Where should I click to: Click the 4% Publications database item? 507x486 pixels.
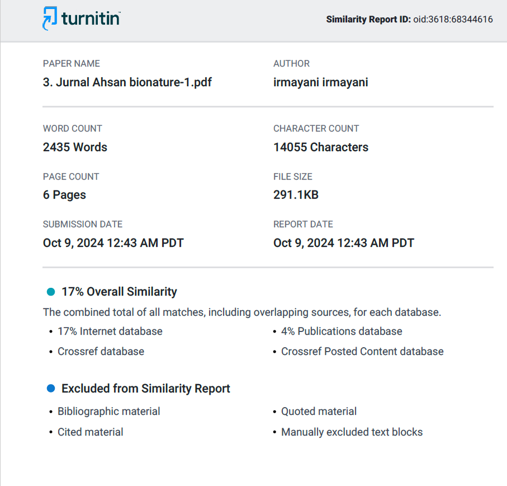point(342,331)
